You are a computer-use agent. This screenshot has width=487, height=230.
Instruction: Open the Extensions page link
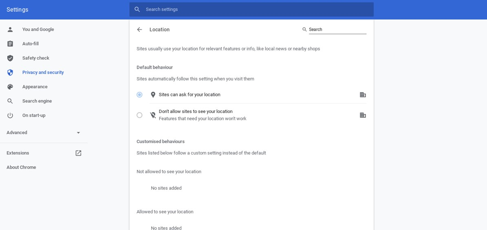tap(18, 153)
